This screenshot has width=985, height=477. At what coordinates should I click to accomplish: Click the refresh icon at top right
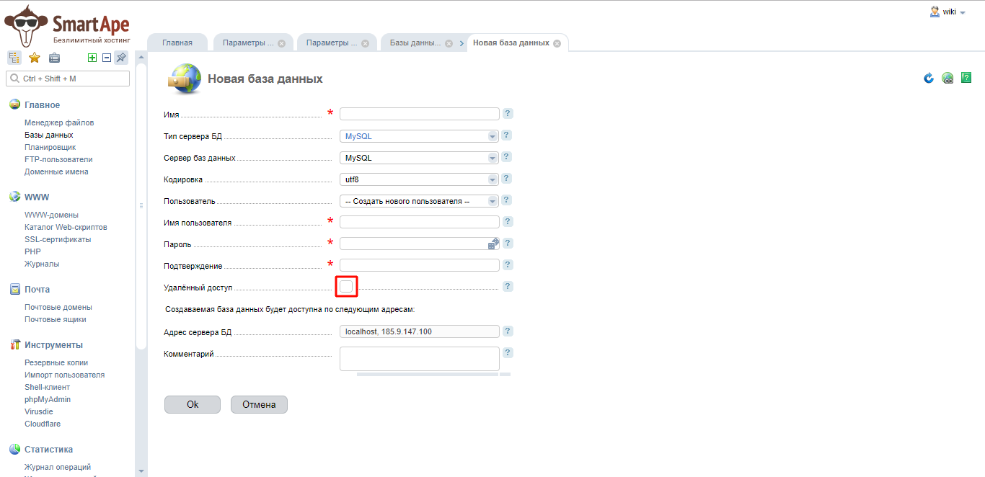coord(929,78)
